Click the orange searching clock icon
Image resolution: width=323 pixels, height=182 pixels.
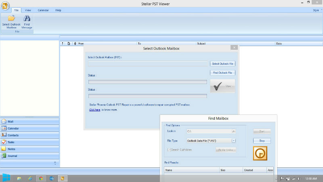(260, 153)
